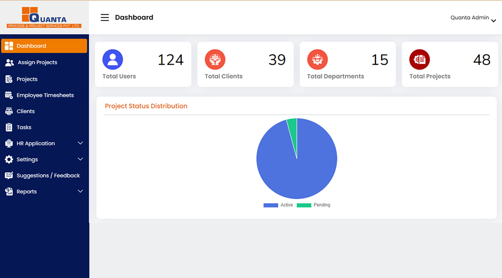Click the Assign Projects people icon
The image size is (502, 278).
coord(9,63)
